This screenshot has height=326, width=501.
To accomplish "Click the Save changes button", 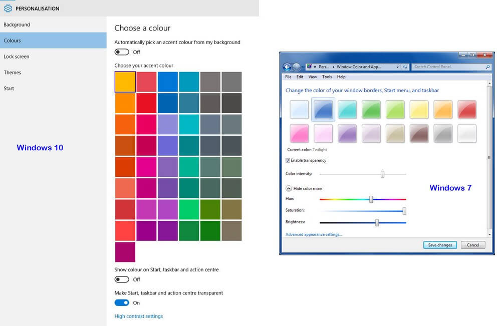I will pyautogui.click(x=440, y=245).
